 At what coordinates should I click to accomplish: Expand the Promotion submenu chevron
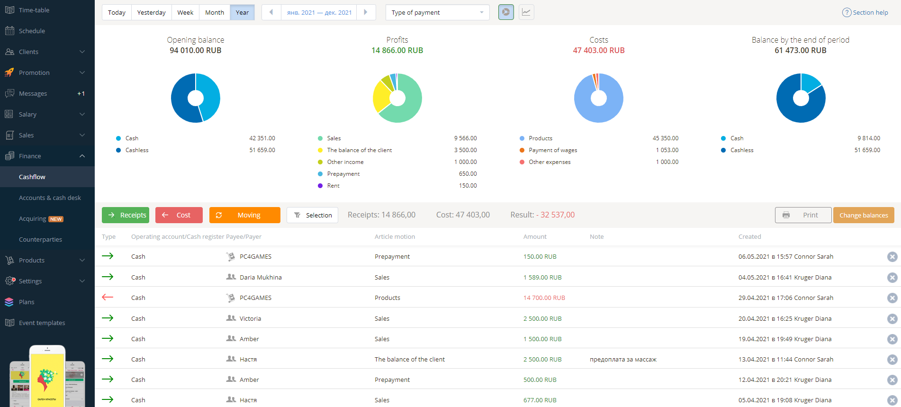pos(82,72)
